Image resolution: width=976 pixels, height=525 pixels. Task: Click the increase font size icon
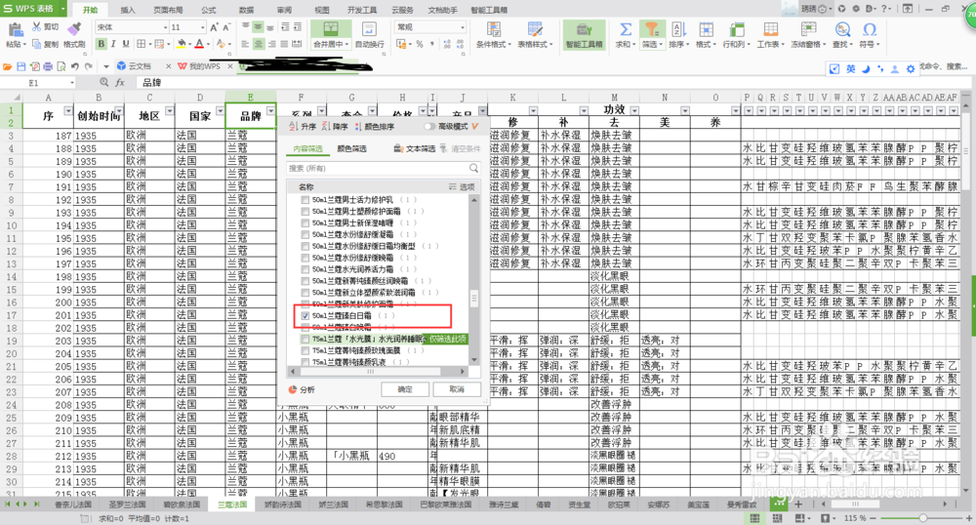point(214,27)
